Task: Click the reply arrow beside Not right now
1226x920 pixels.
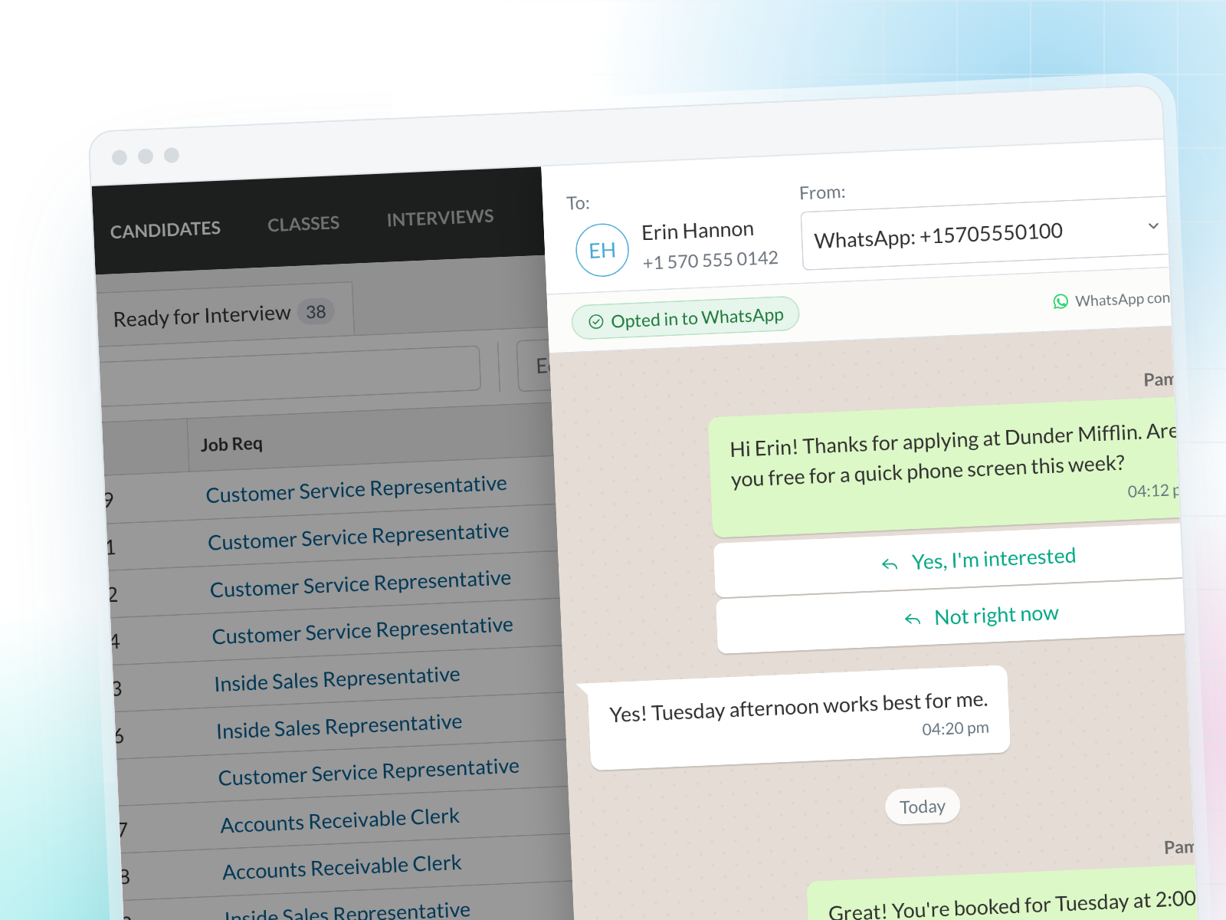Action: coord(913,619)
